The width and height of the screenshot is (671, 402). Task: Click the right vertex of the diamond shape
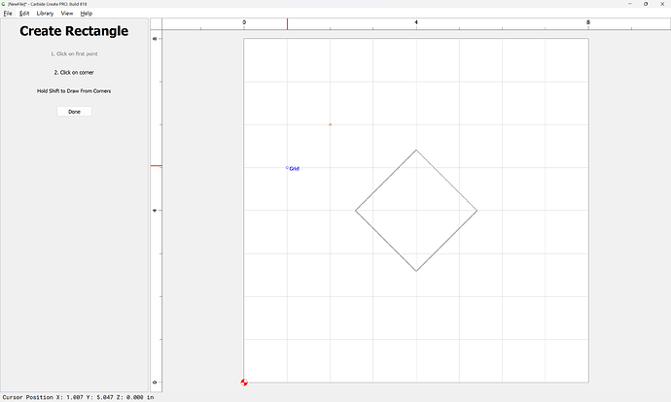(477, 211)
